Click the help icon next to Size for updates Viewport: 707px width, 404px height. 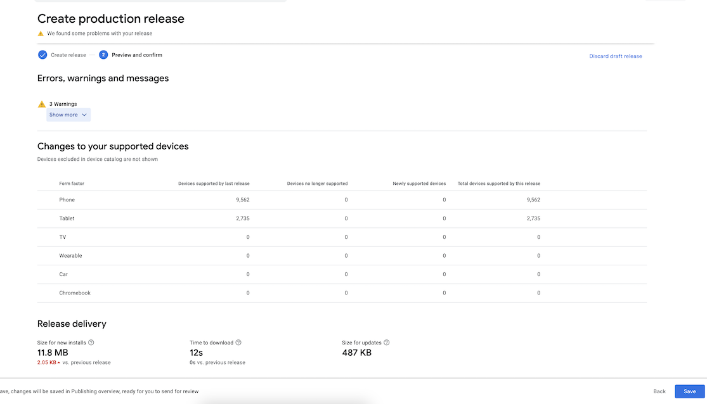386,343
